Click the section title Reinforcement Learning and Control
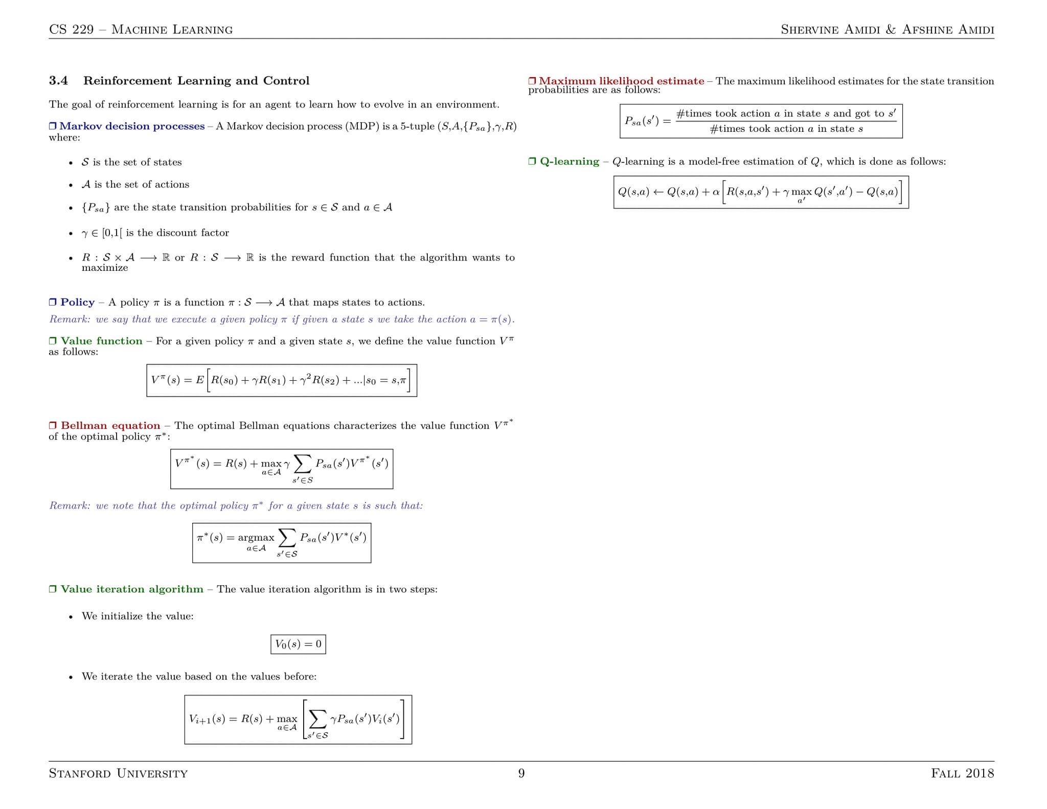 point(196,81)
